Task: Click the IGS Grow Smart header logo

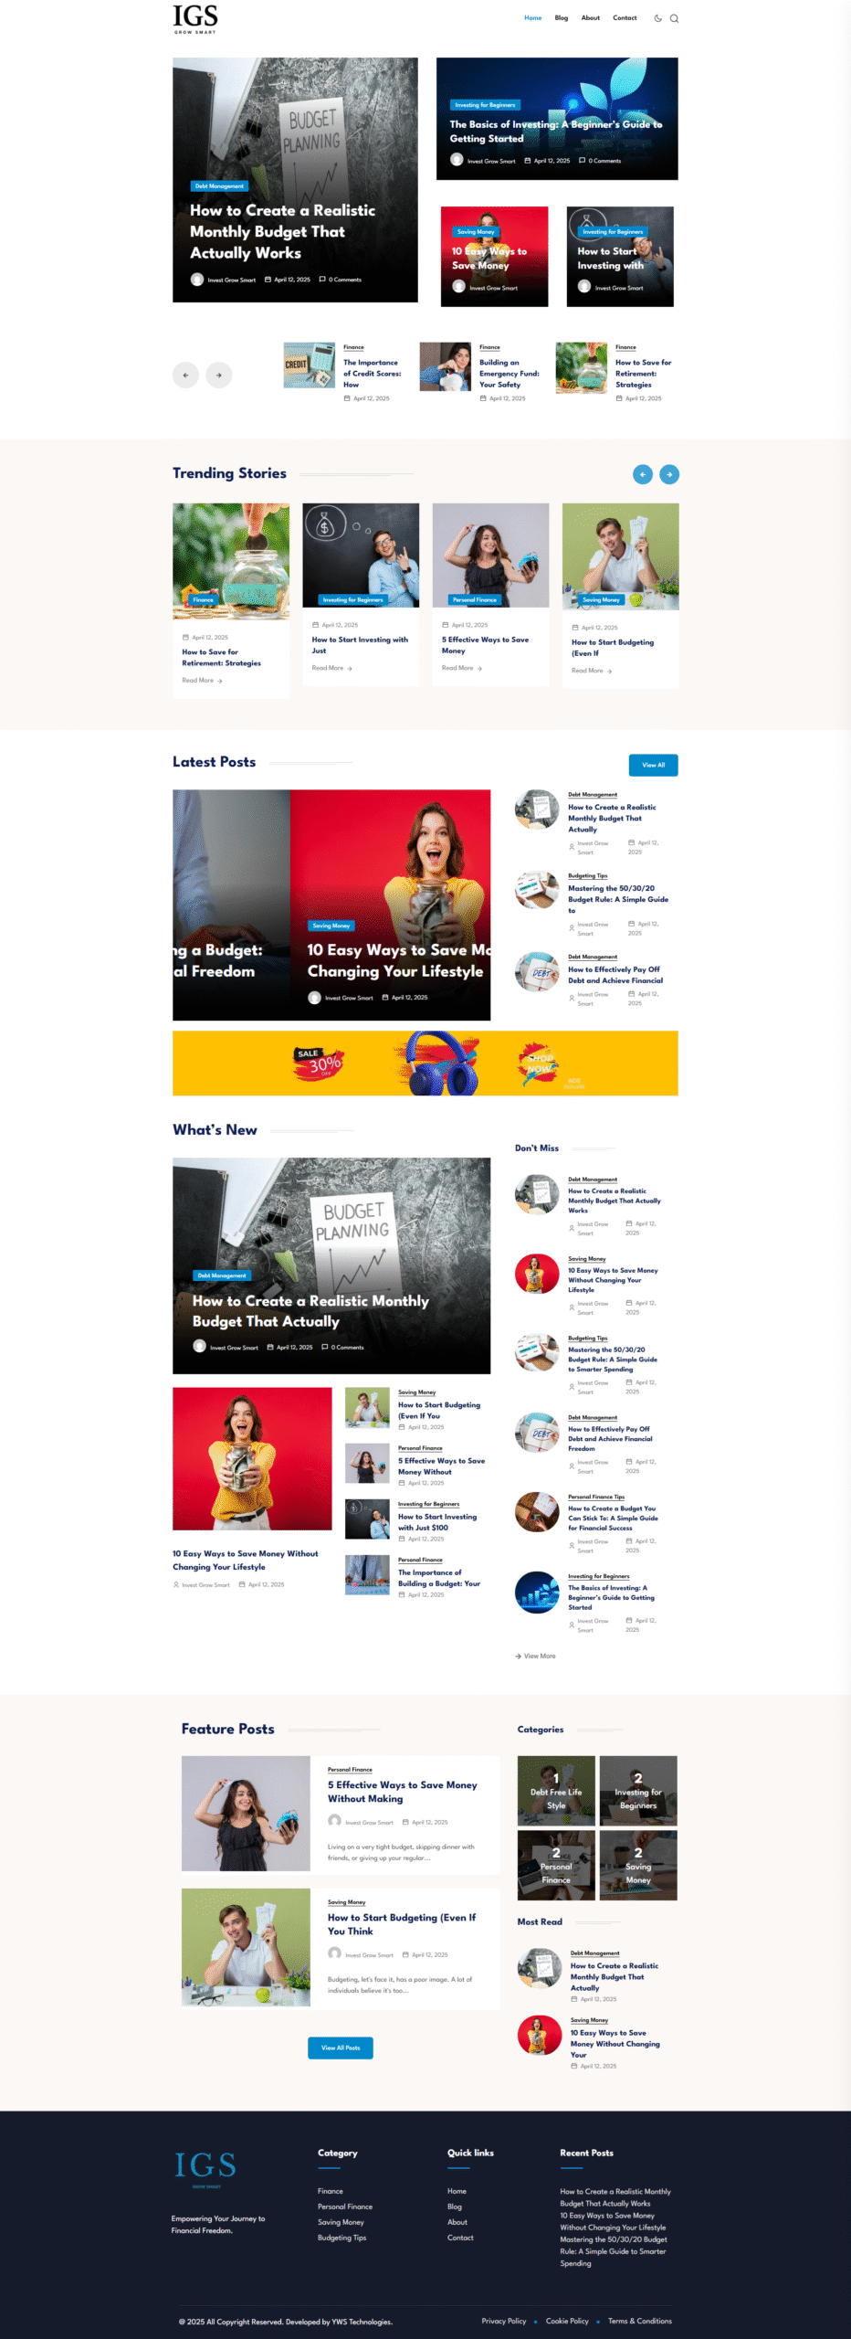Action: (x=195, y=19)
